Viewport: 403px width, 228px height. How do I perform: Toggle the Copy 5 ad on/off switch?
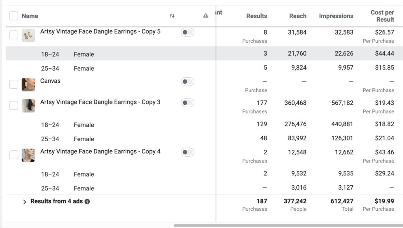click(x=187, y=32)
